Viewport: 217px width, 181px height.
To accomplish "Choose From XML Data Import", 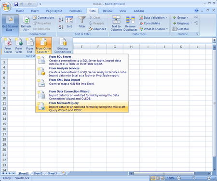I will [x=82, y=83].
